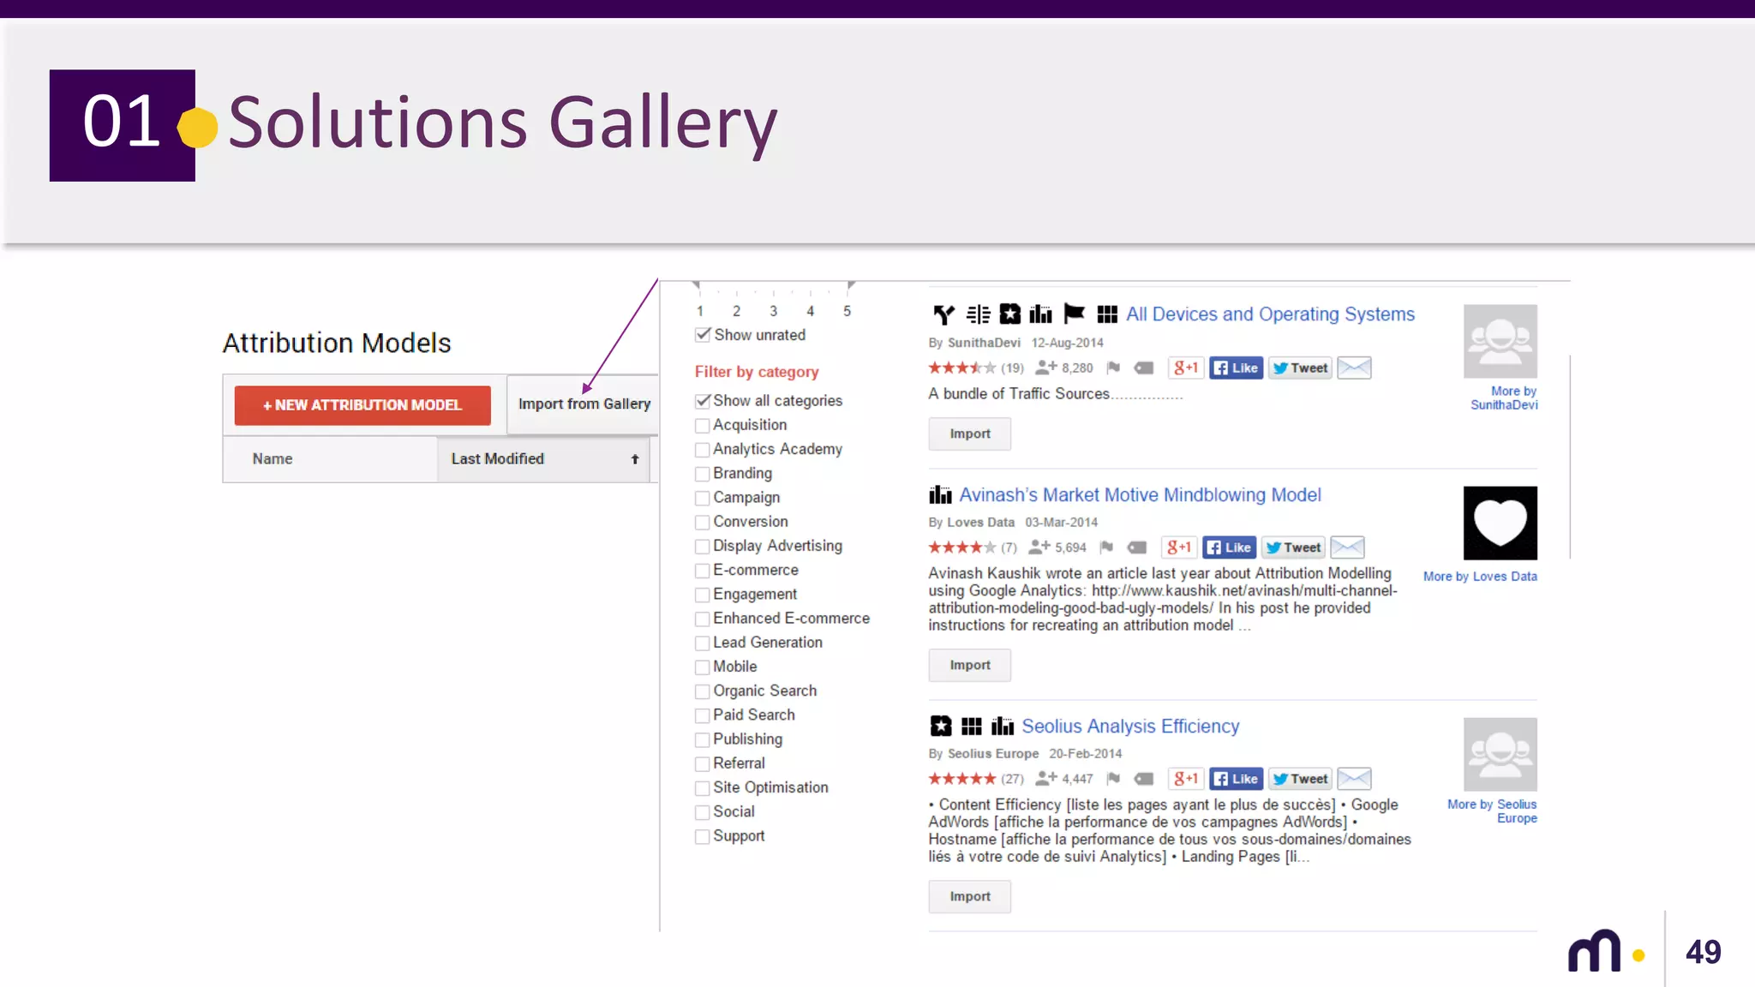Image resolution: width=1755 pixels, height=987 pixels.
Task: Click Google +1 on All Devices entry
Action: click(1186, 368)
